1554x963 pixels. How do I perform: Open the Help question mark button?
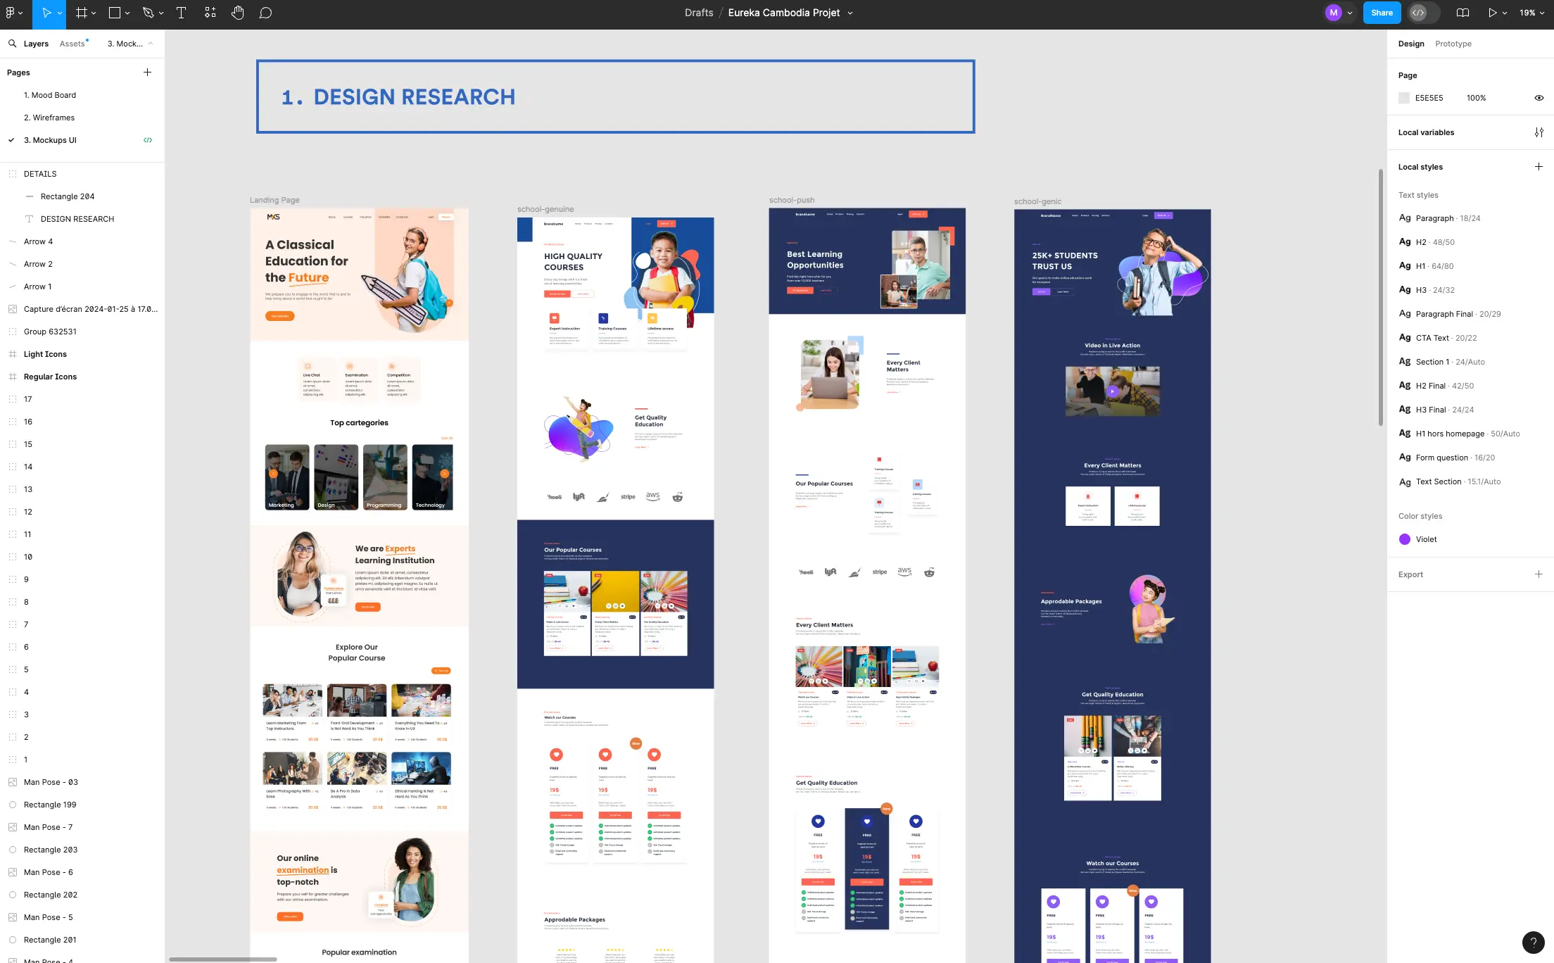pyautogui.click(x=1534, y=943)
